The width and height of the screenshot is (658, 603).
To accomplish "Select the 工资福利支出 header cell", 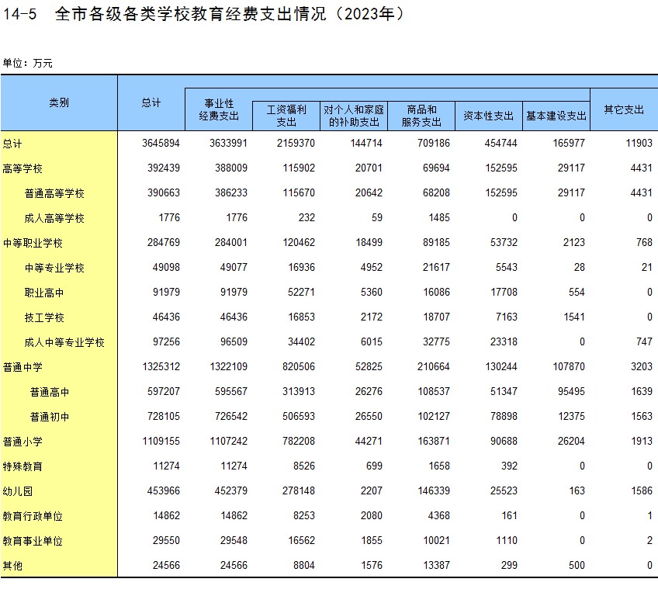I will click(x=286, y=116).
